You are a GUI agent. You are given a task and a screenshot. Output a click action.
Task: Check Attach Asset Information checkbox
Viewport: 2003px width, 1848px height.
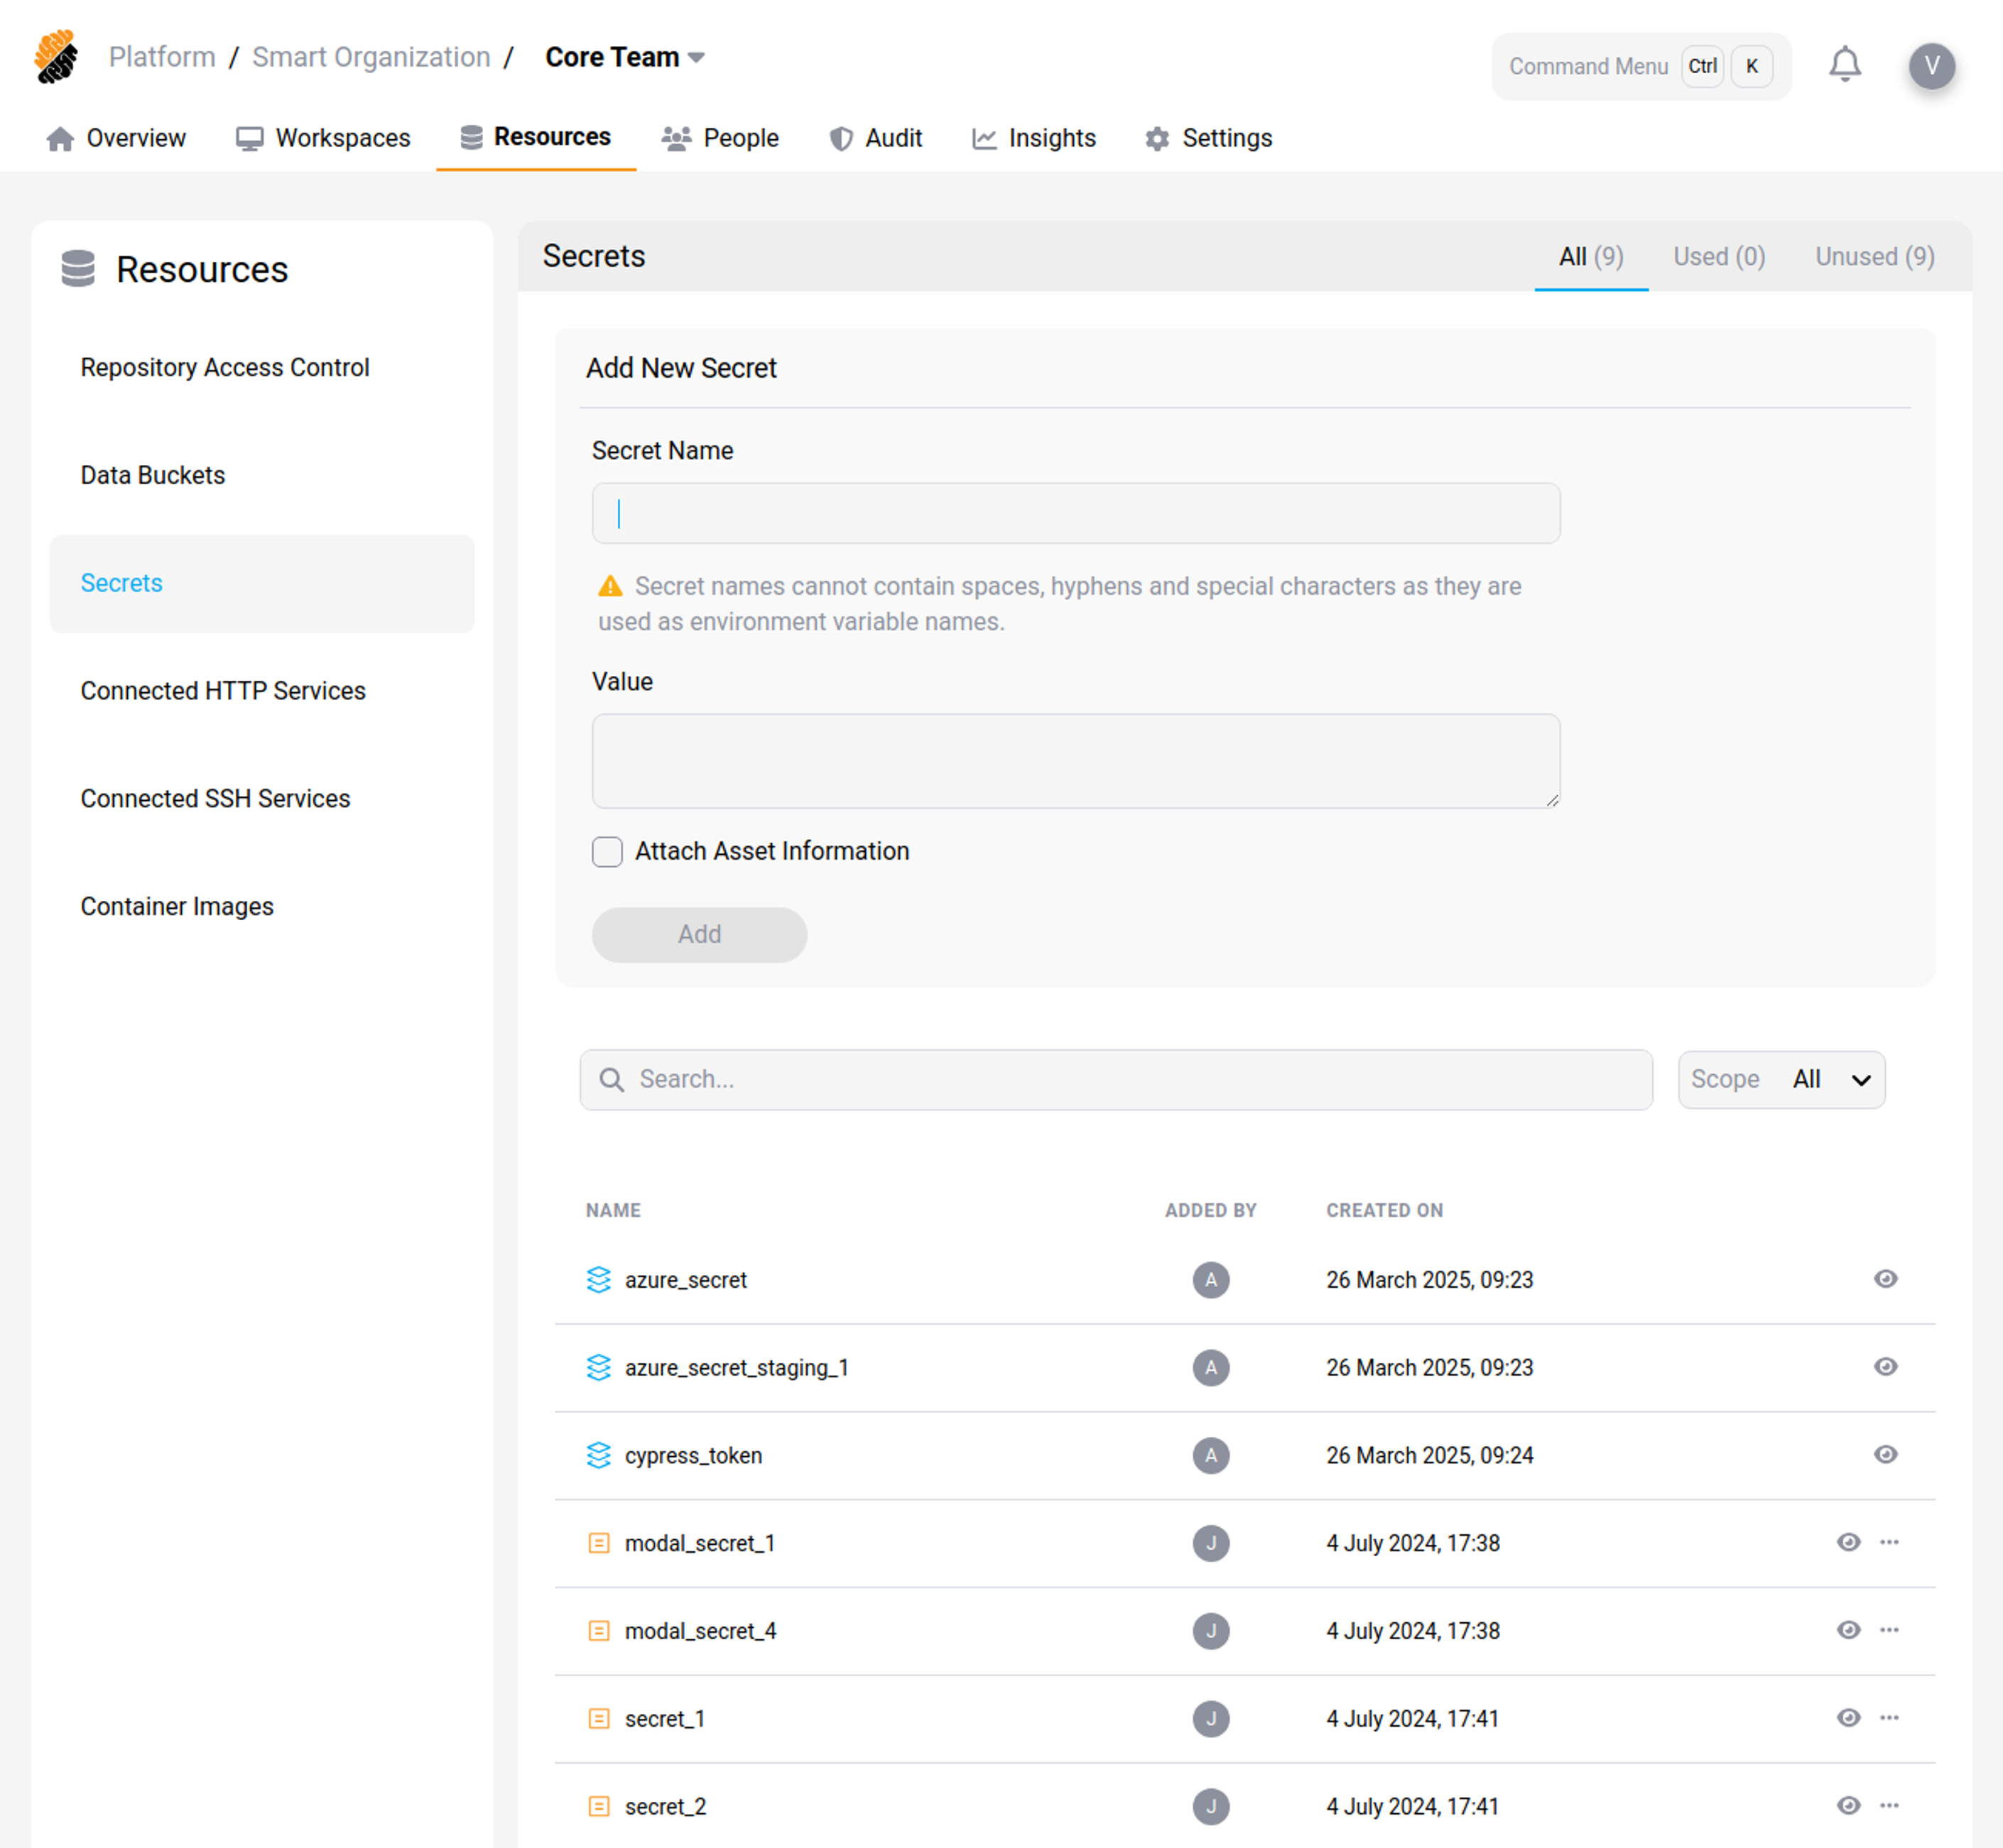607,851
